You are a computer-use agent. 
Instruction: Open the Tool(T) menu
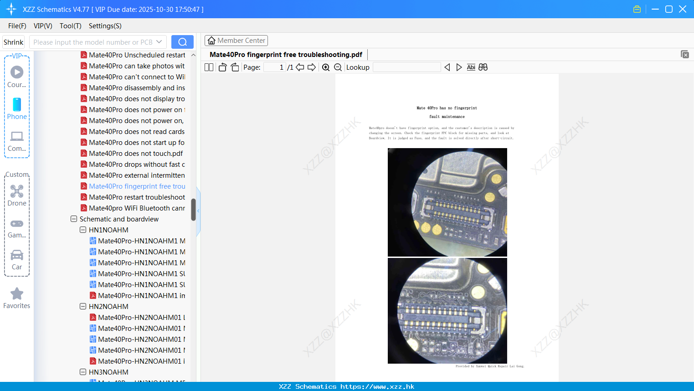71,26
